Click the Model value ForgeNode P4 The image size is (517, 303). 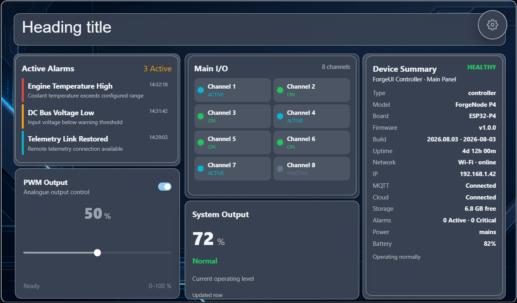(476, 105)
